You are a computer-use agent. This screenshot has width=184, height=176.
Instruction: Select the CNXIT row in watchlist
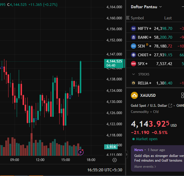click(155, 55)
